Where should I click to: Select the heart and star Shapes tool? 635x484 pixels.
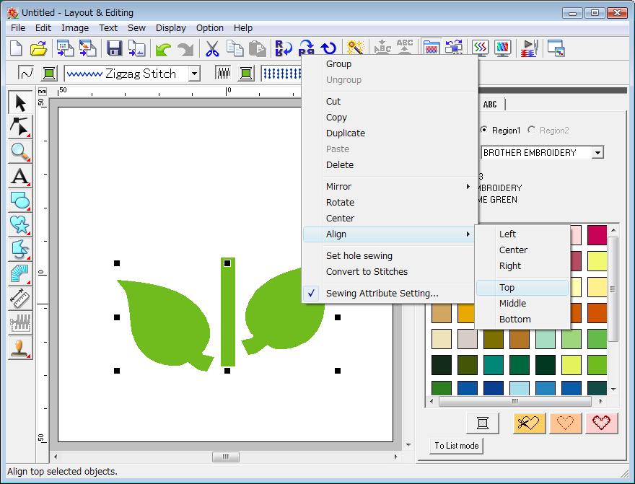click(20, 225)
